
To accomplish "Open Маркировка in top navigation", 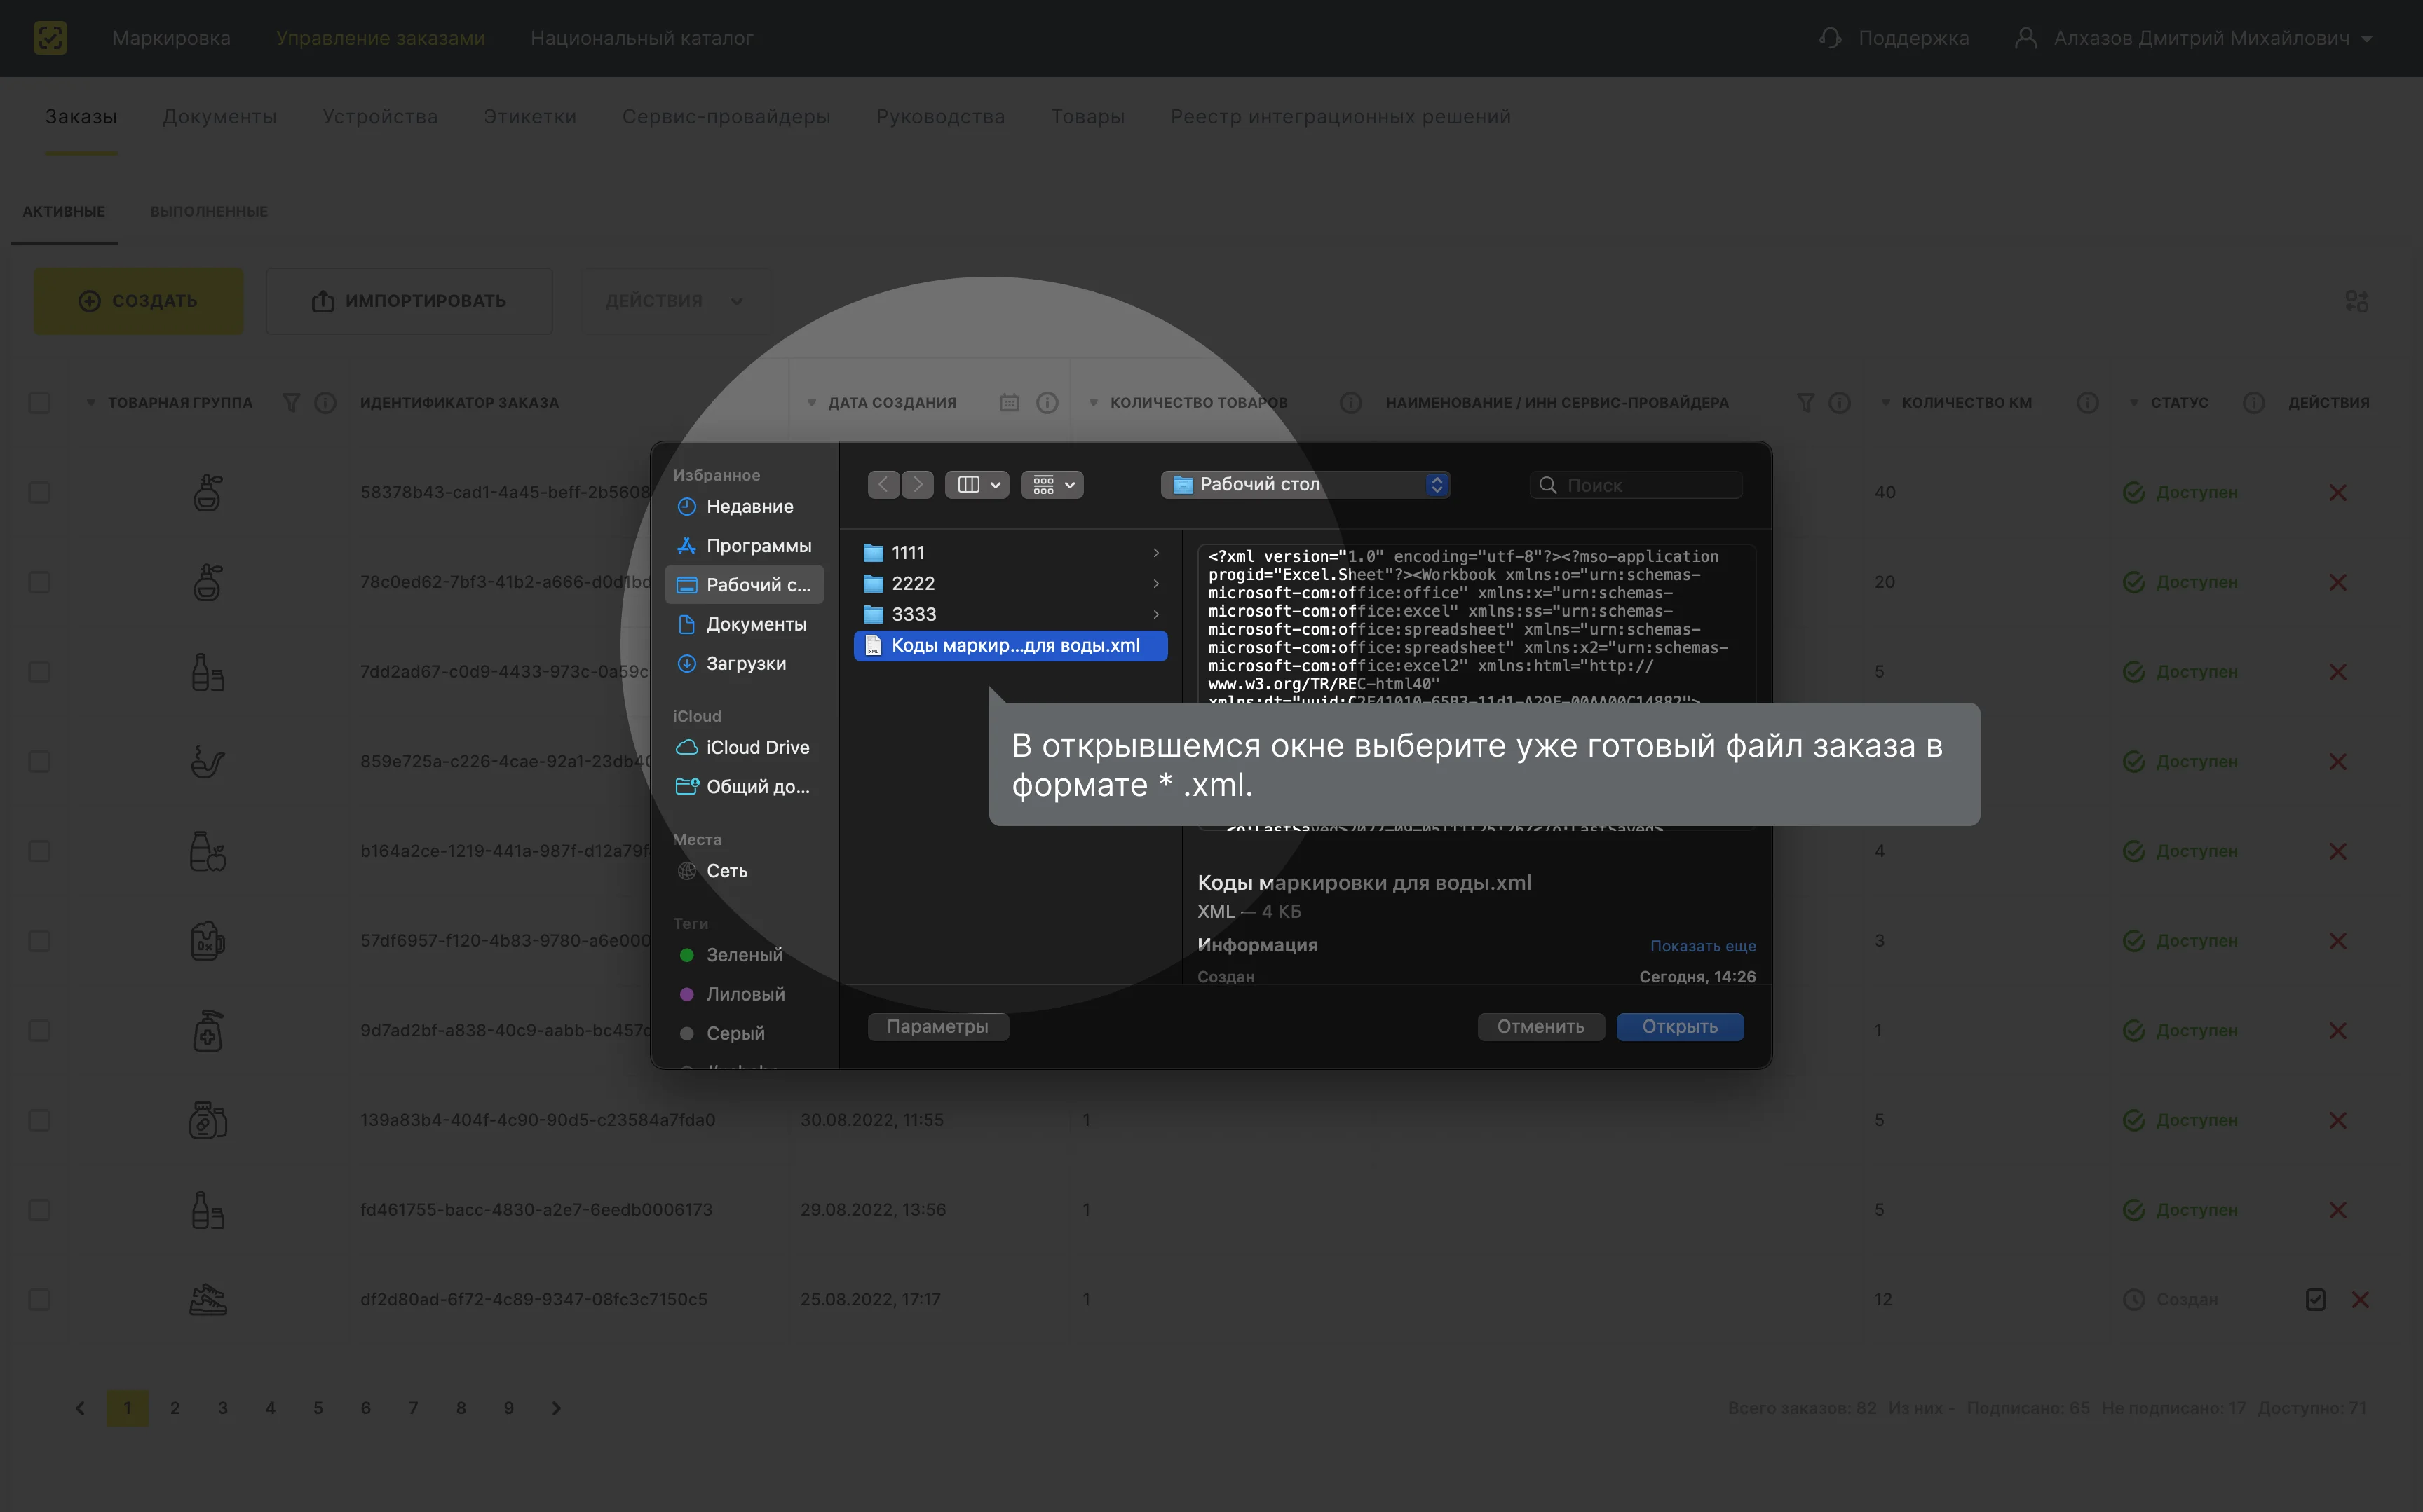I will tap(171, 38).
